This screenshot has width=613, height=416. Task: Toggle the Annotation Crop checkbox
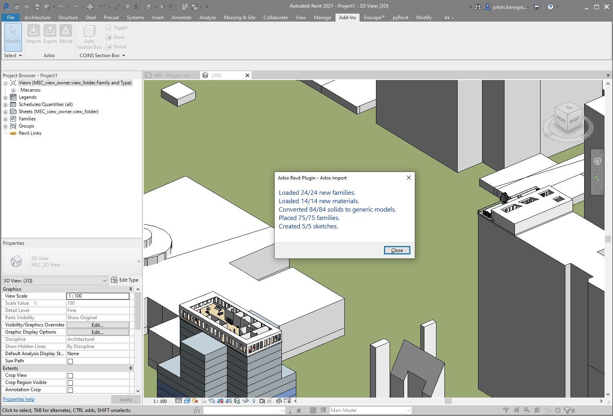pyautogui.click(x=70, y=390)
